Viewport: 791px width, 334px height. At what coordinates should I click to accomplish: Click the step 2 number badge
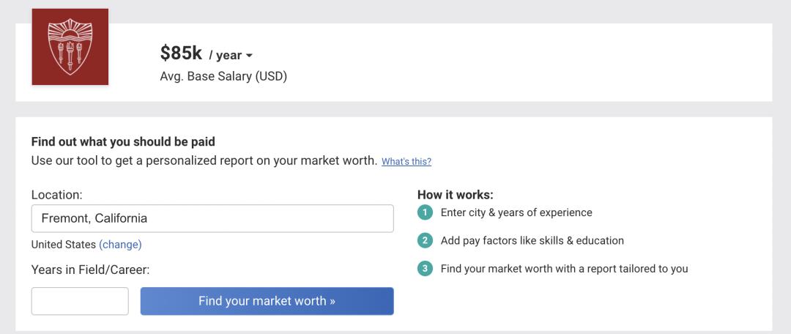(x=425, y=240)
